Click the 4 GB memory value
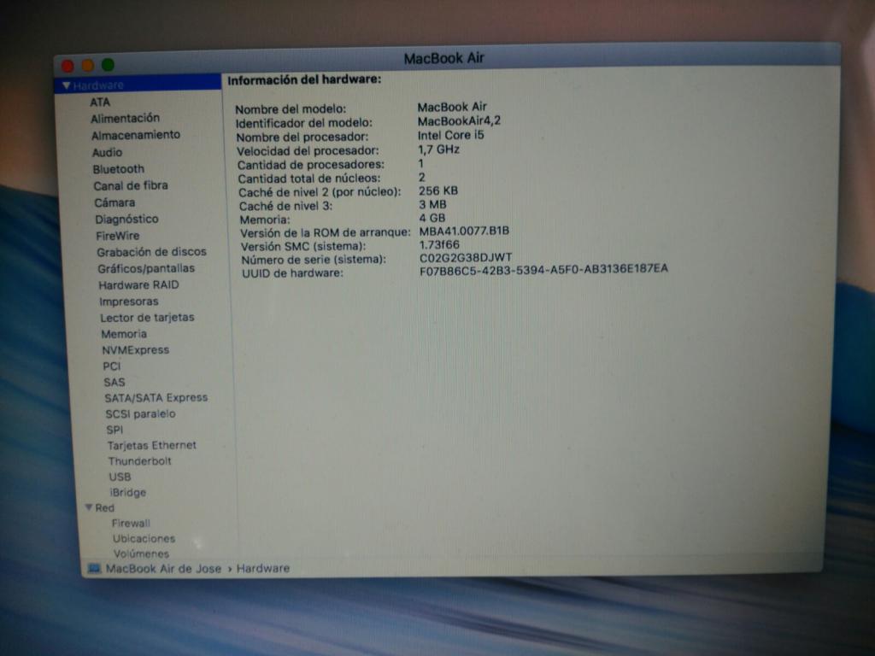 click(432, 218)
